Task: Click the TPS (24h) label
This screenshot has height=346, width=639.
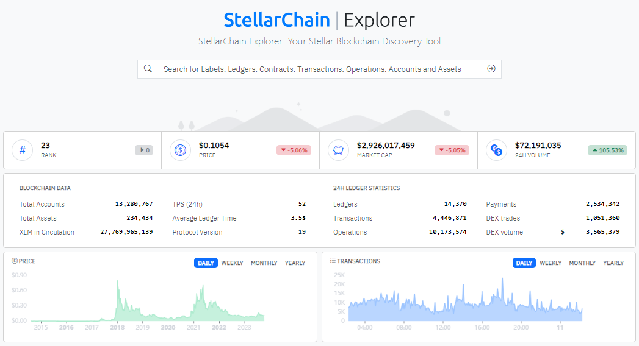Action: (187, 204)
